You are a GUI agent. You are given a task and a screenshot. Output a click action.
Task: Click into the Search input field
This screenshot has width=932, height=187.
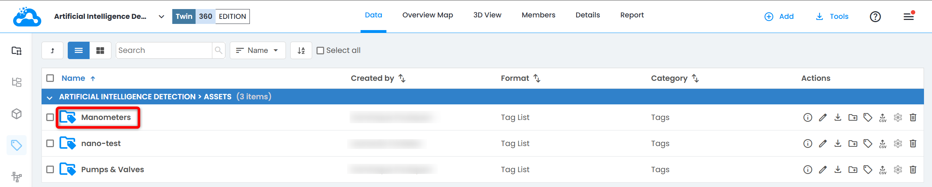164,50
